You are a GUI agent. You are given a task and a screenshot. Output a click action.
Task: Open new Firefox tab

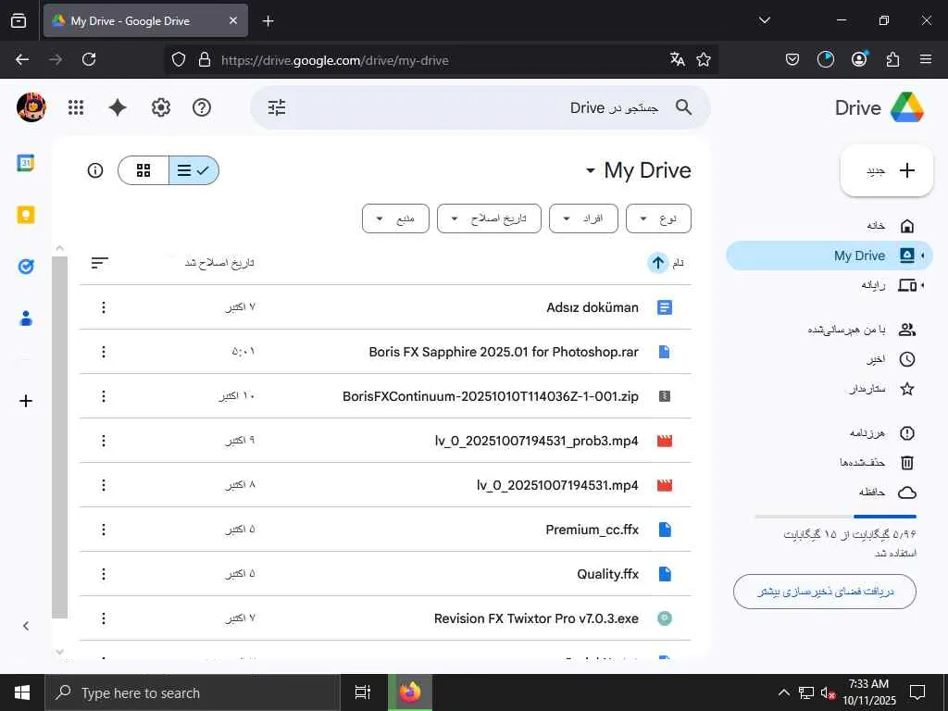(x=268, y=21)
